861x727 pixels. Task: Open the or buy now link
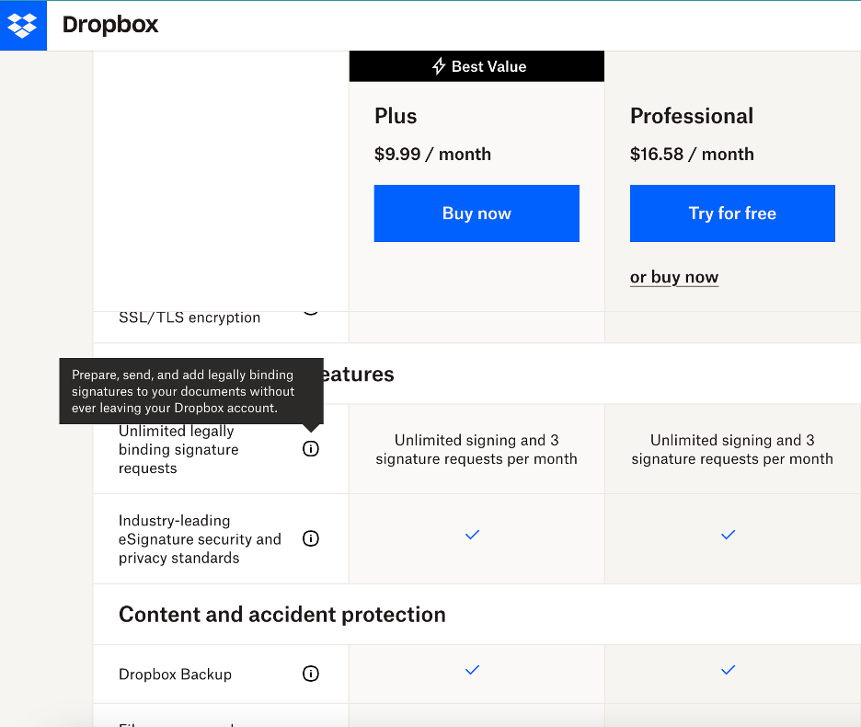674,276
